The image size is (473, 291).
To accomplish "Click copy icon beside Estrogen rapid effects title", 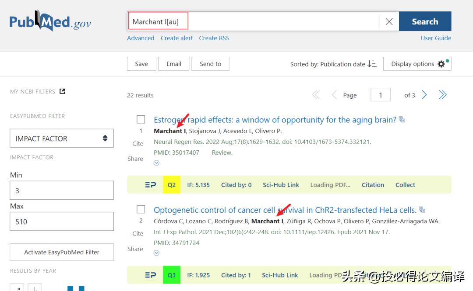I will point(402,120).
